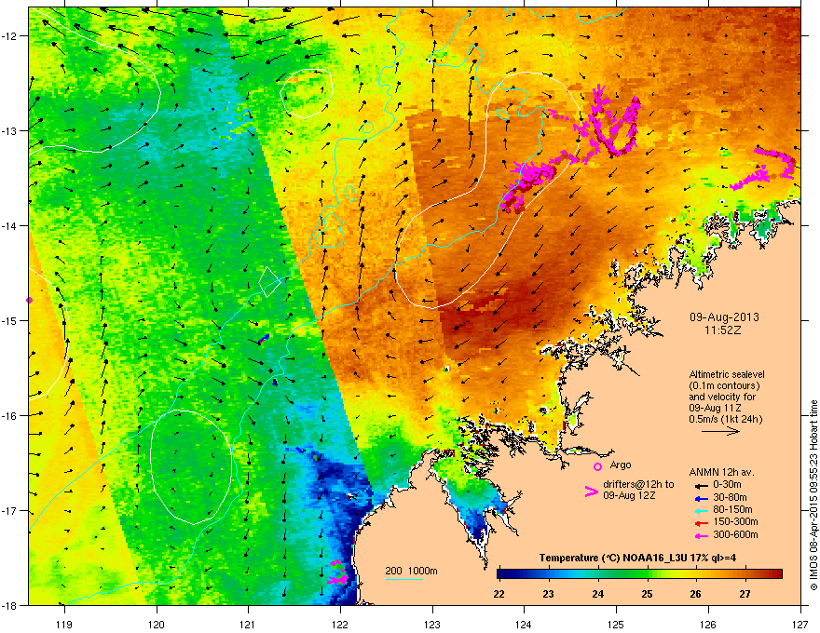Click the closed white sea-level contour near 120.4

tap(191, 467)
